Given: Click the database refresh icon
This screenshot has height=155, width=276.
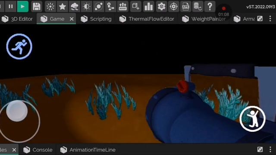Looking at the screenshot, I should [x=198, y=6].
